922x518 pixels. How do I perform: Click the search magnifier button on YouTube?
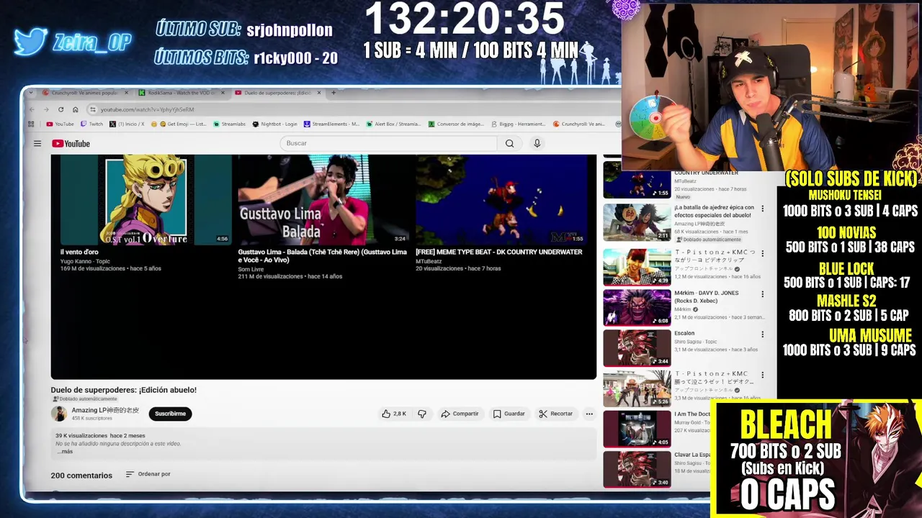click(x=509, y=143)
